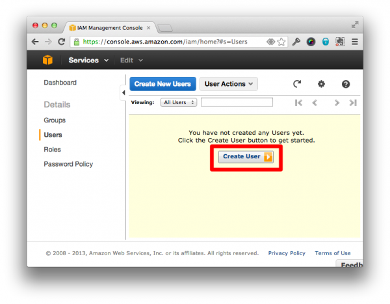Close the IAM Management Console tab

tap(148, 27)
